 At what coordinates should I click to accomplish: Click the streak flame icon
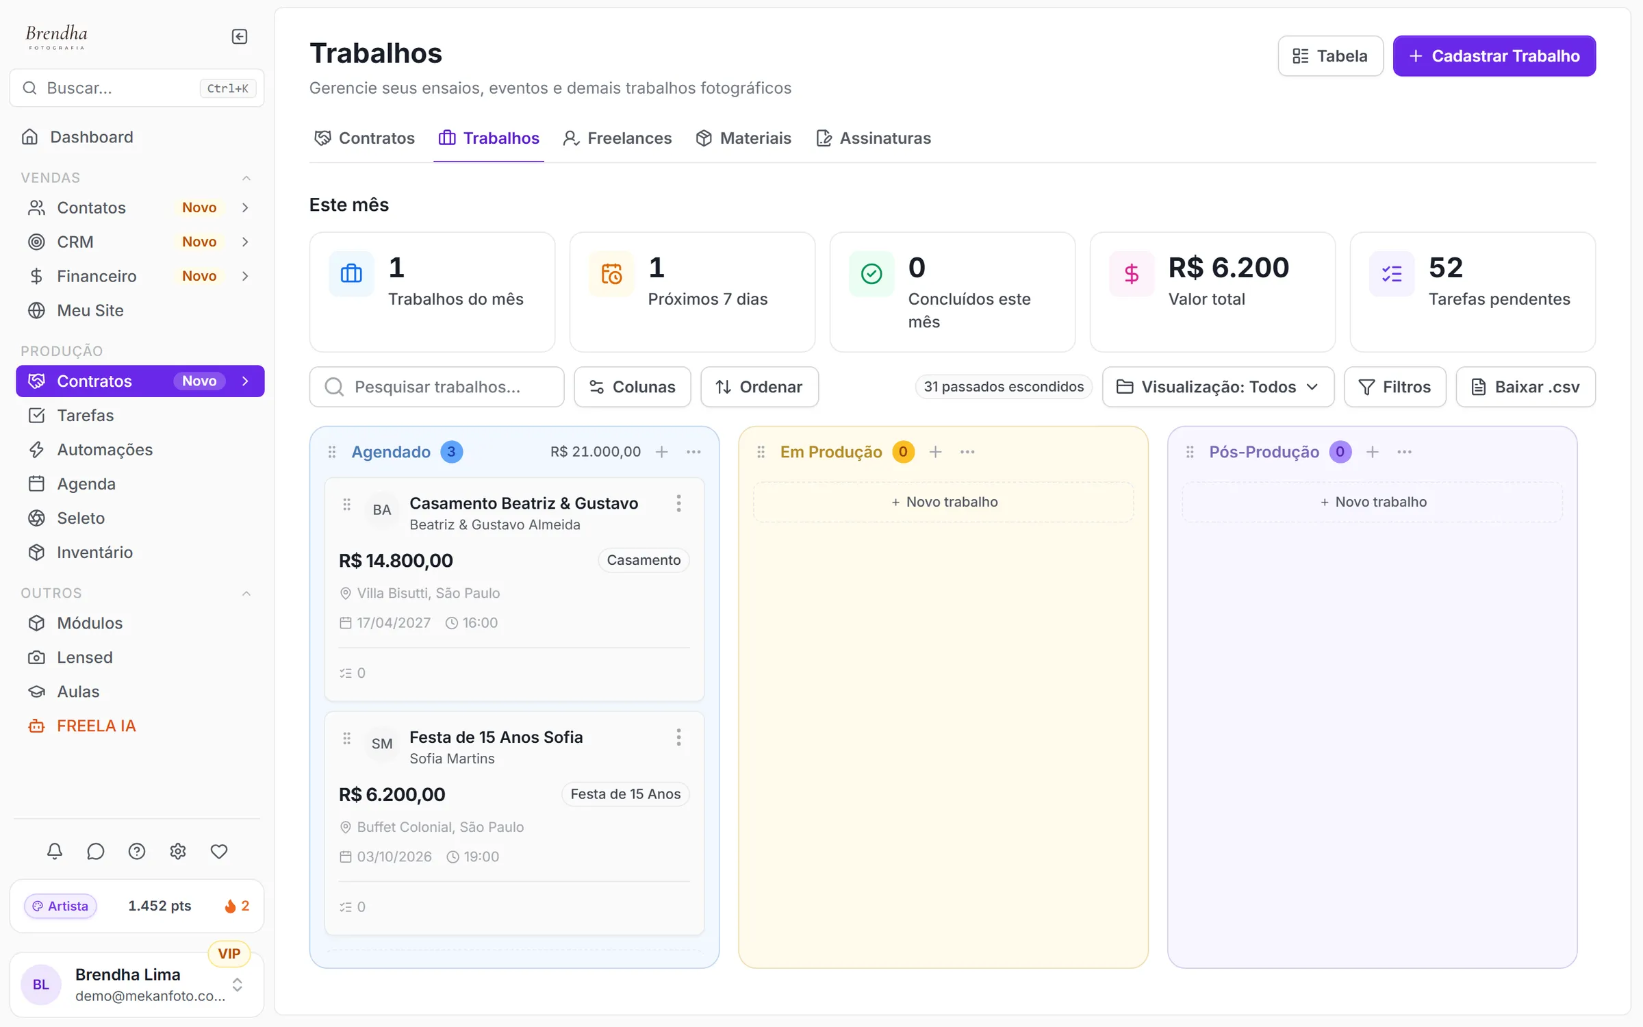pyautogui.click(x=230, y=906)
